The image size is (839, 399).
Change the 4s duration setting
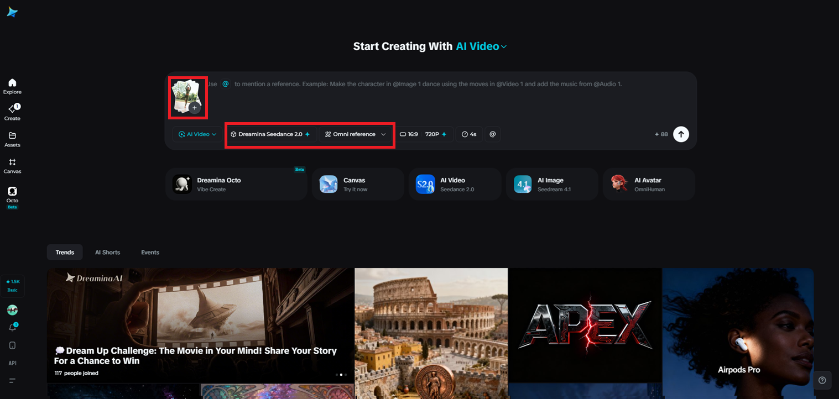469,134
